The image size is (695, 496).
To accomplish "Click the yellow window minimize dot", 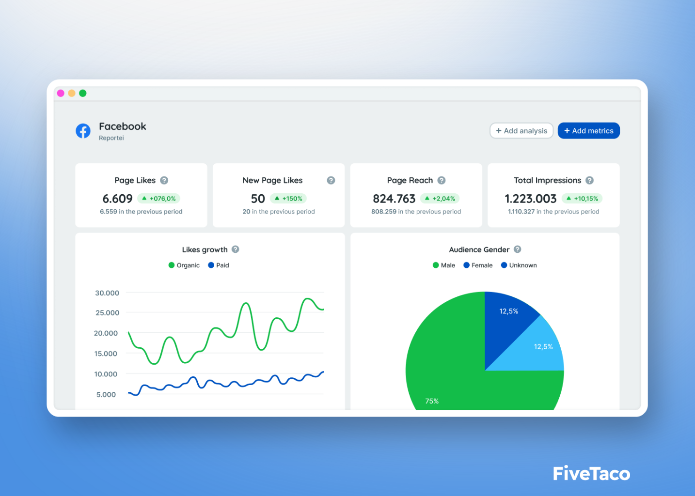I will (72, 93).
